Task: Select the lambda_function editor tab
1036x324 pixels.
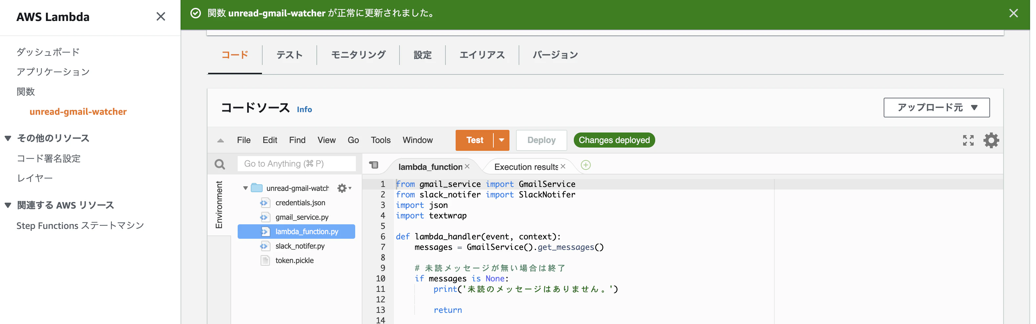Action: click(430, 167)
